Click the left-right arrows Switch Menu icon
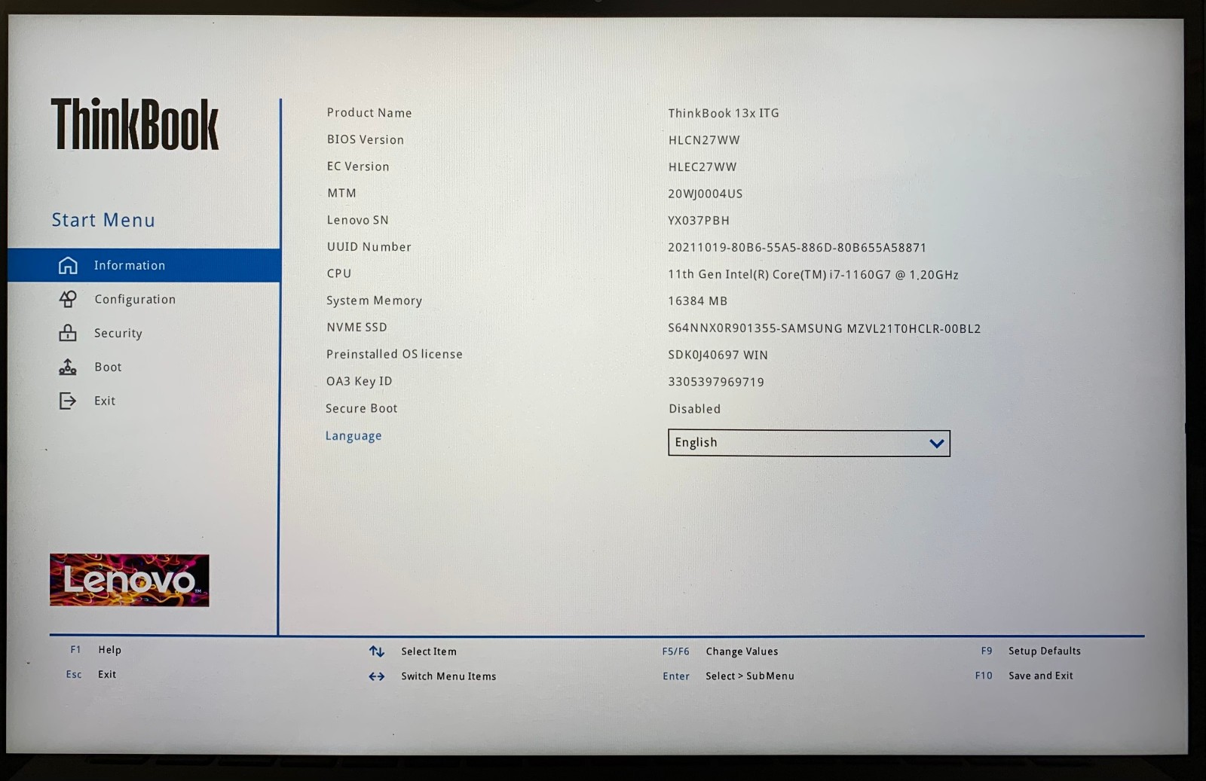1206x781 pixels. [x=377, y=676]
